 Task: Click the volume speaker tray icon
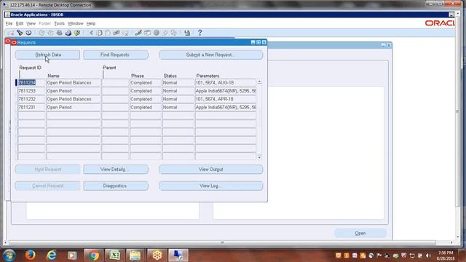[428, 255]
